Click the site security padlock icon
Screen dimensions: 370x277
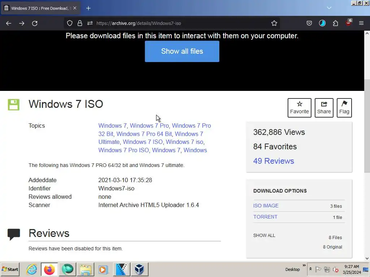(x=80, y=23)
